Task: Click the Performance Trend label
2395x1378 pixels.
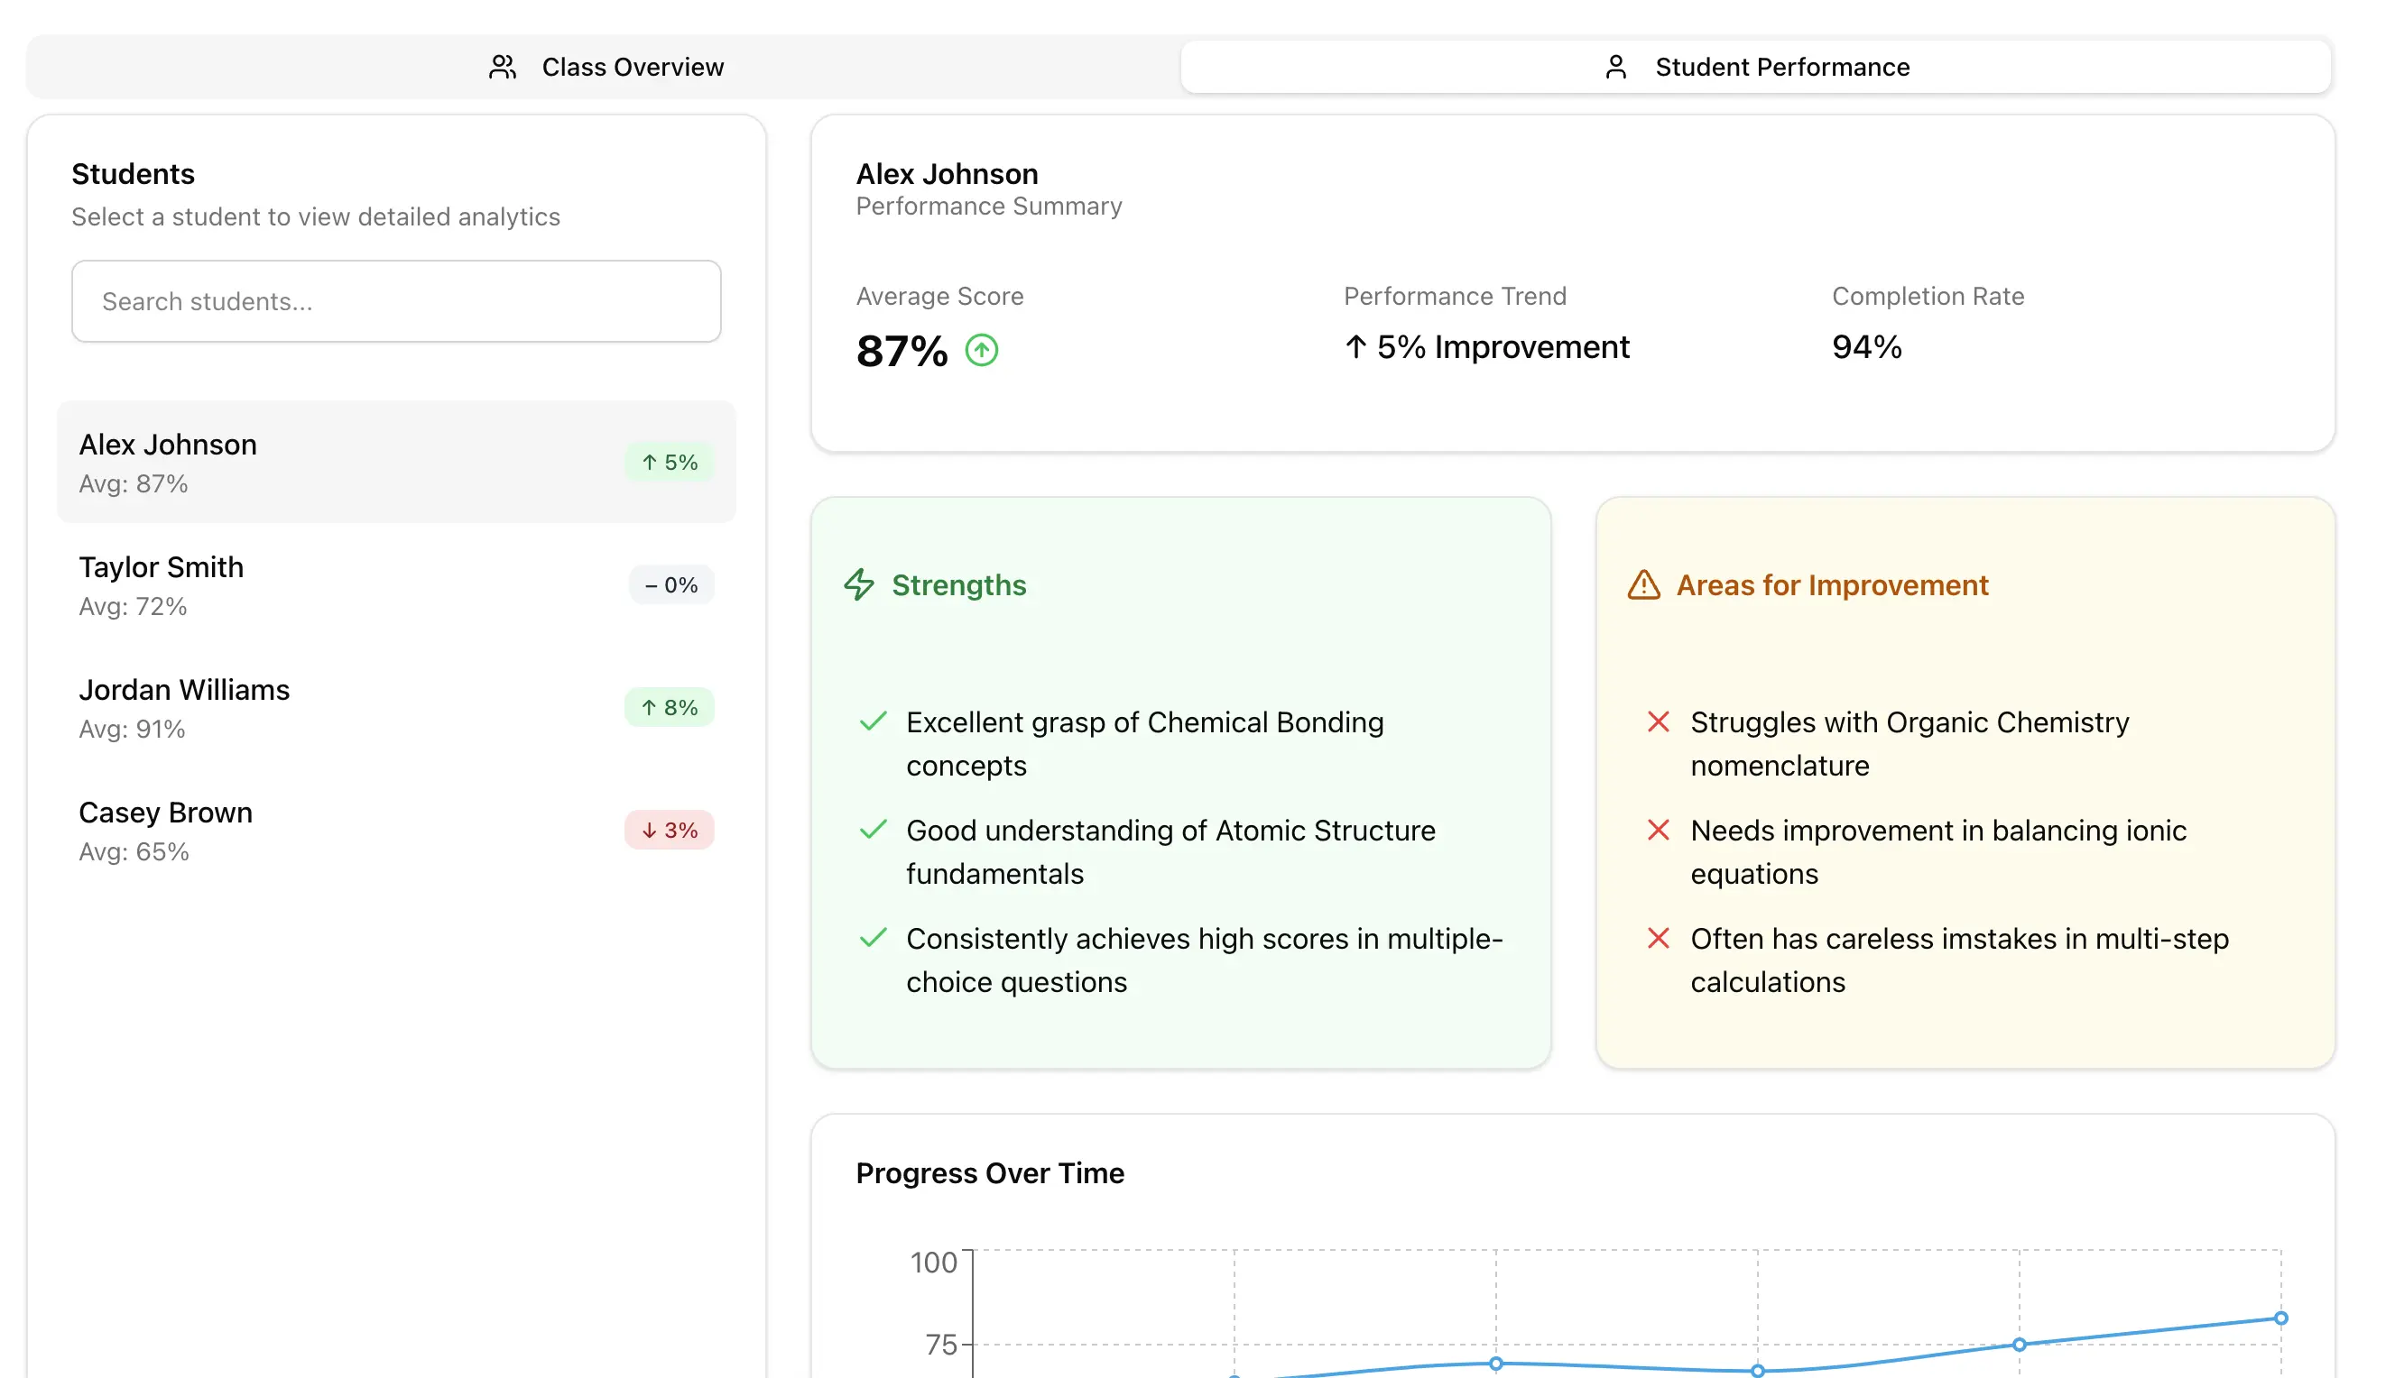Action: pyautogui.click(x=1455, y=296)
